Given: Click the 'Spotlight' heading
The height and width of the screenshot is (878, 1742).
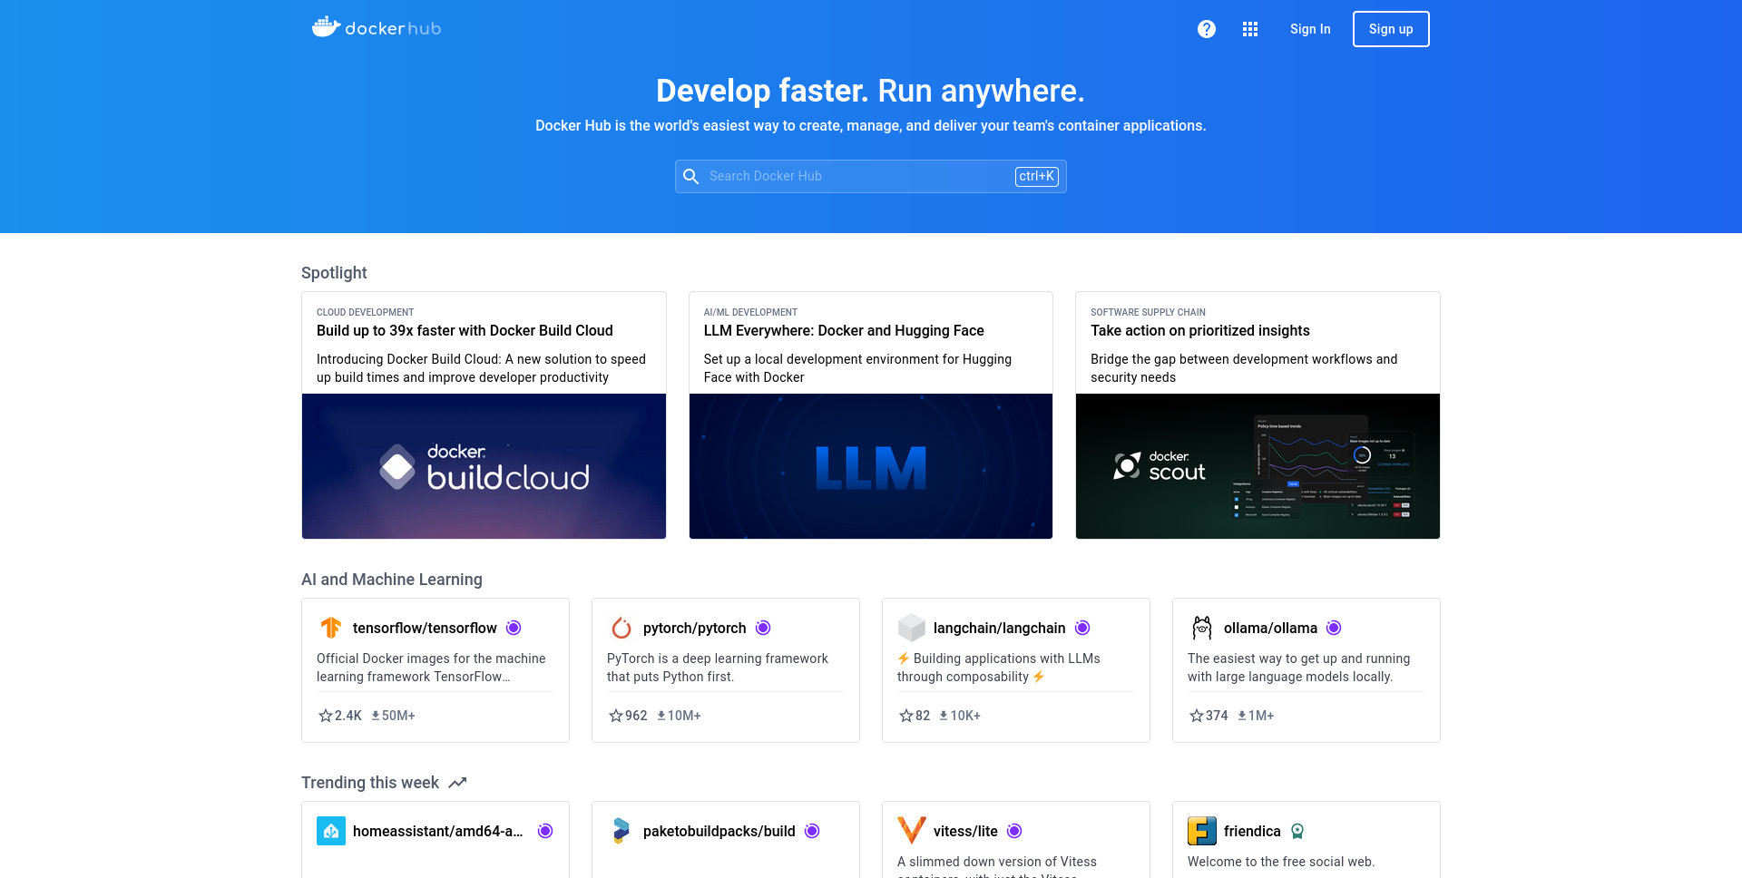Looking at the screenshot, I should 334,273.
